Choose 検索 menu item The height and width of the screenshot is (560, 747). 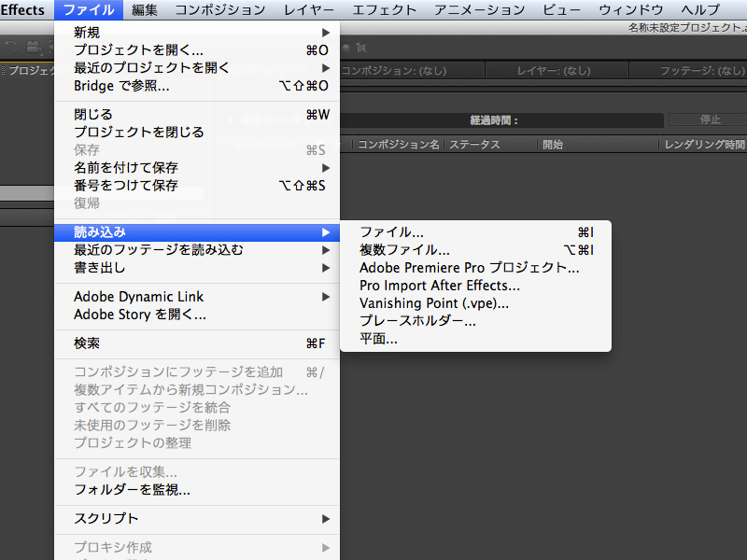click(x=197, y=343)
